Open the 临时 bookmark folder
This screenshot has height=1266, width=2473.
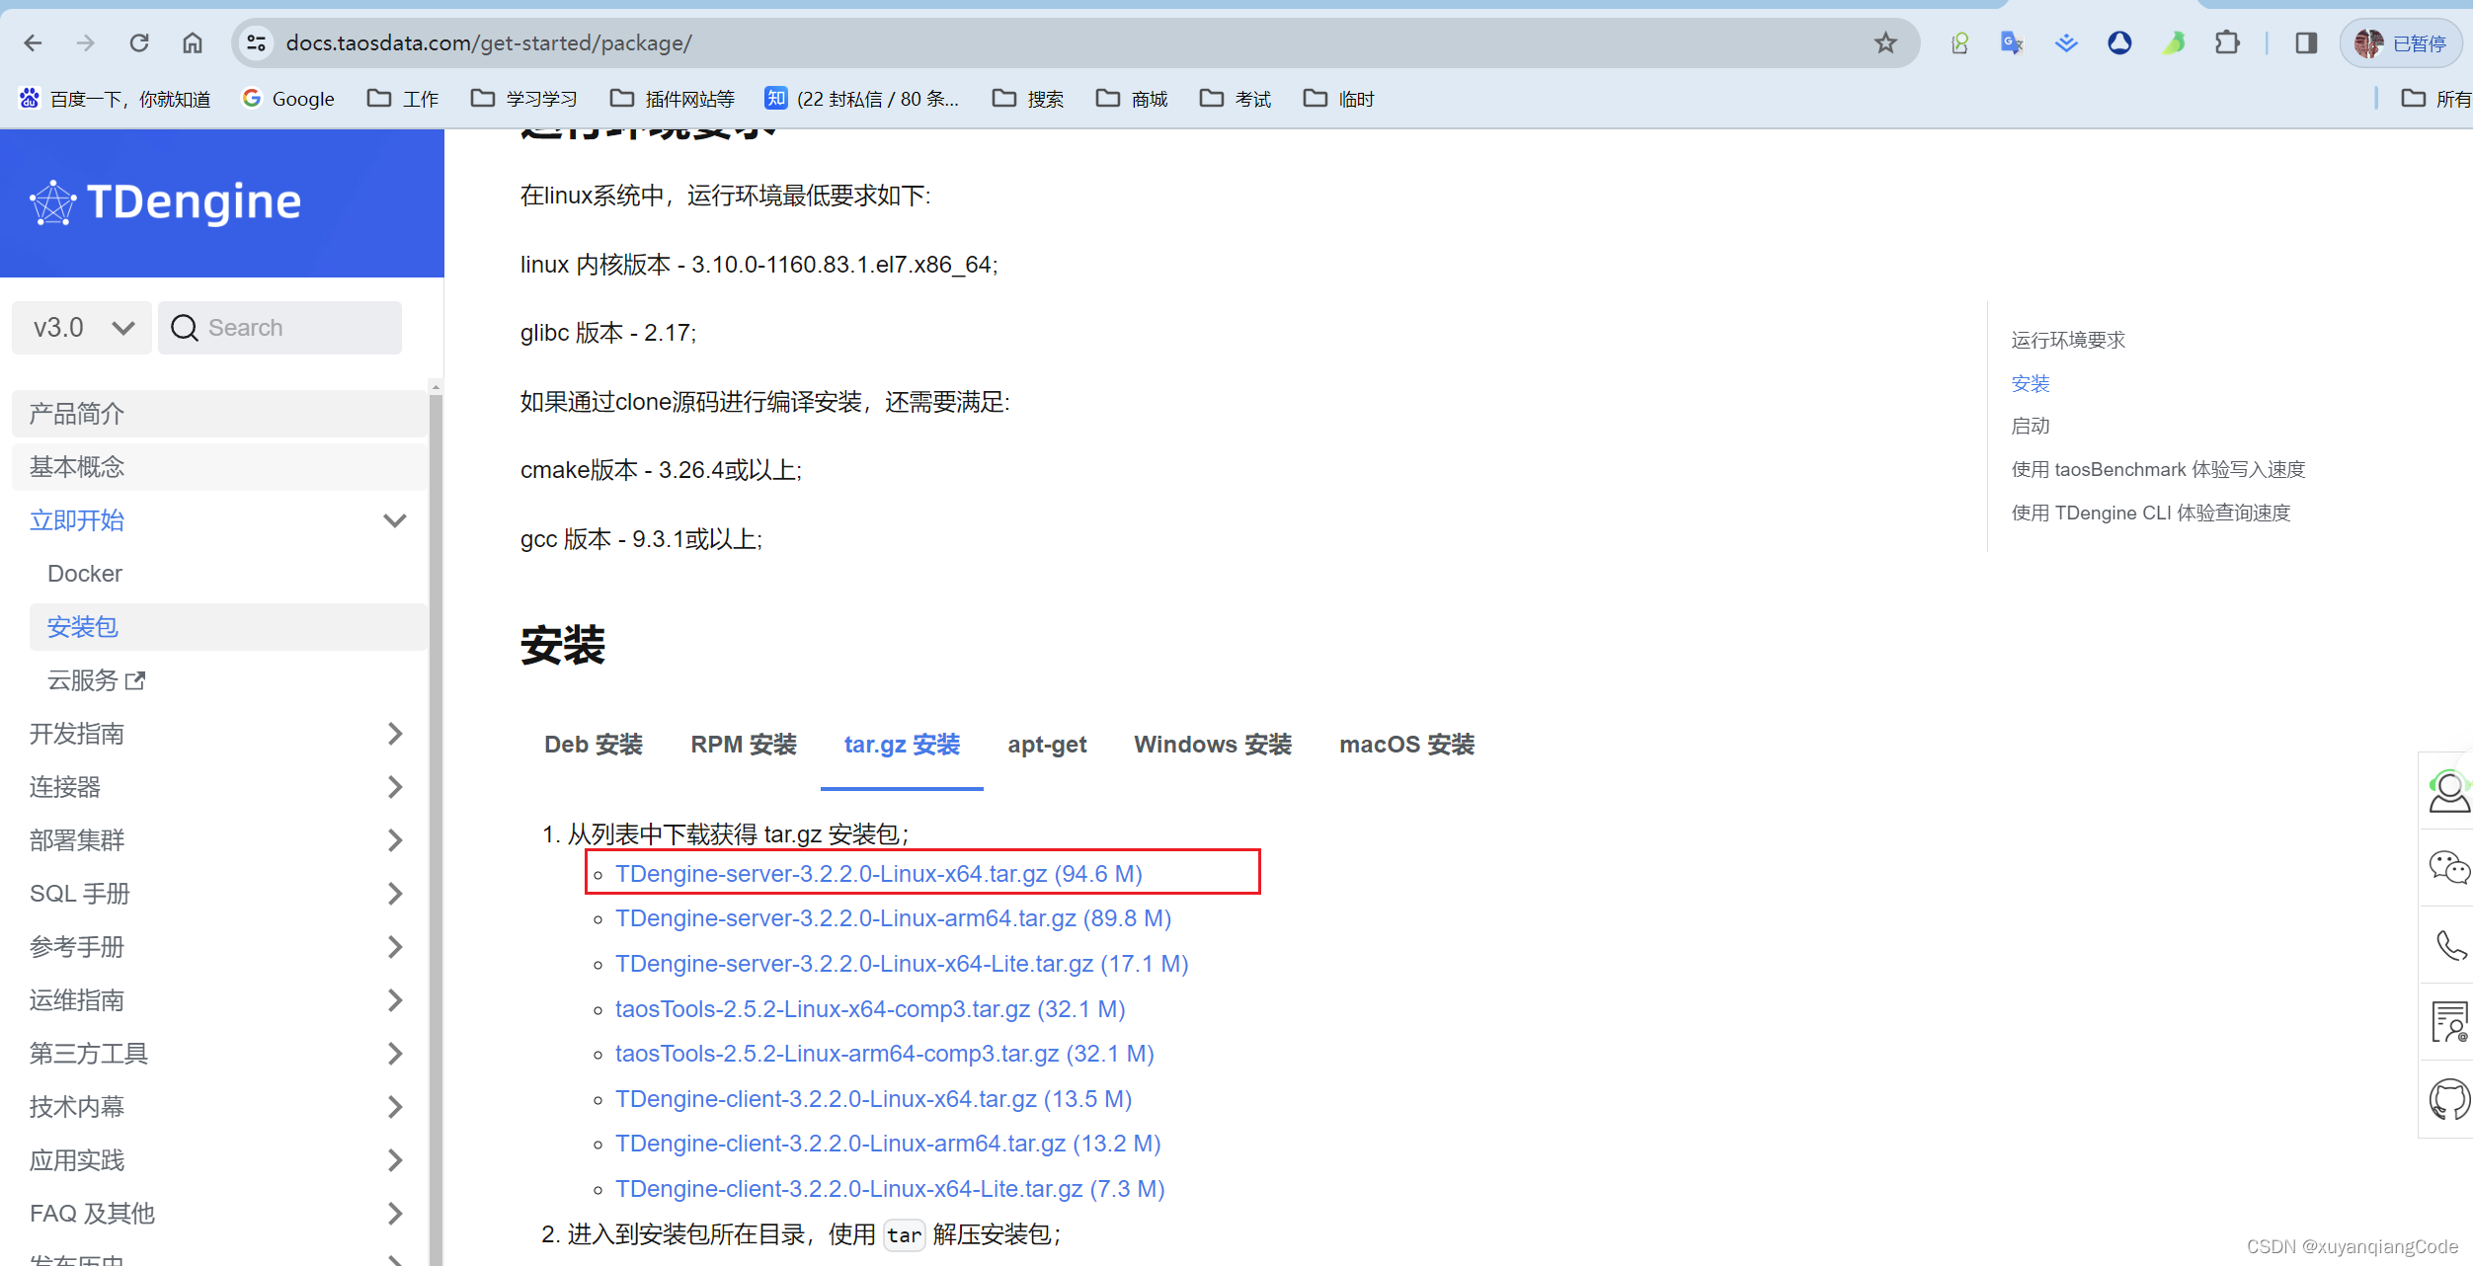point(1339,99)
